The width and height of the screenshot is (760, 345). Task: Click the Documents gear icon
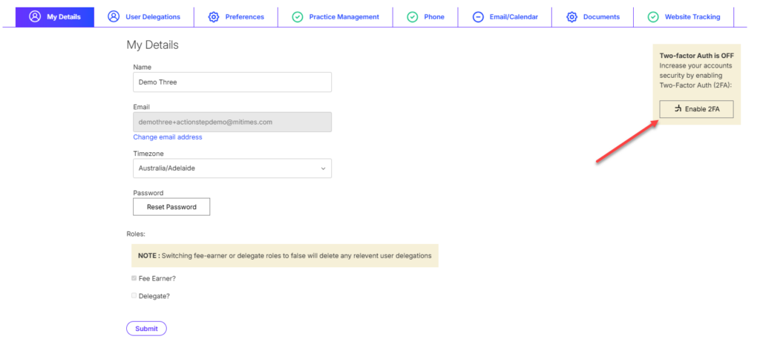click(571, 16)
